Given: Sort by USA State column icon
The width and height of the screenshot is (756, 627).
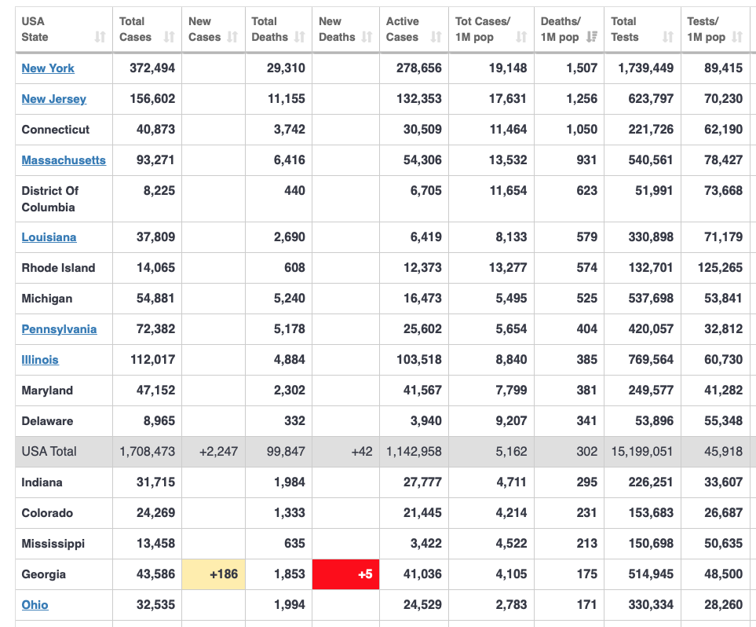Looking at the screenshot, I should coord(100,37).
